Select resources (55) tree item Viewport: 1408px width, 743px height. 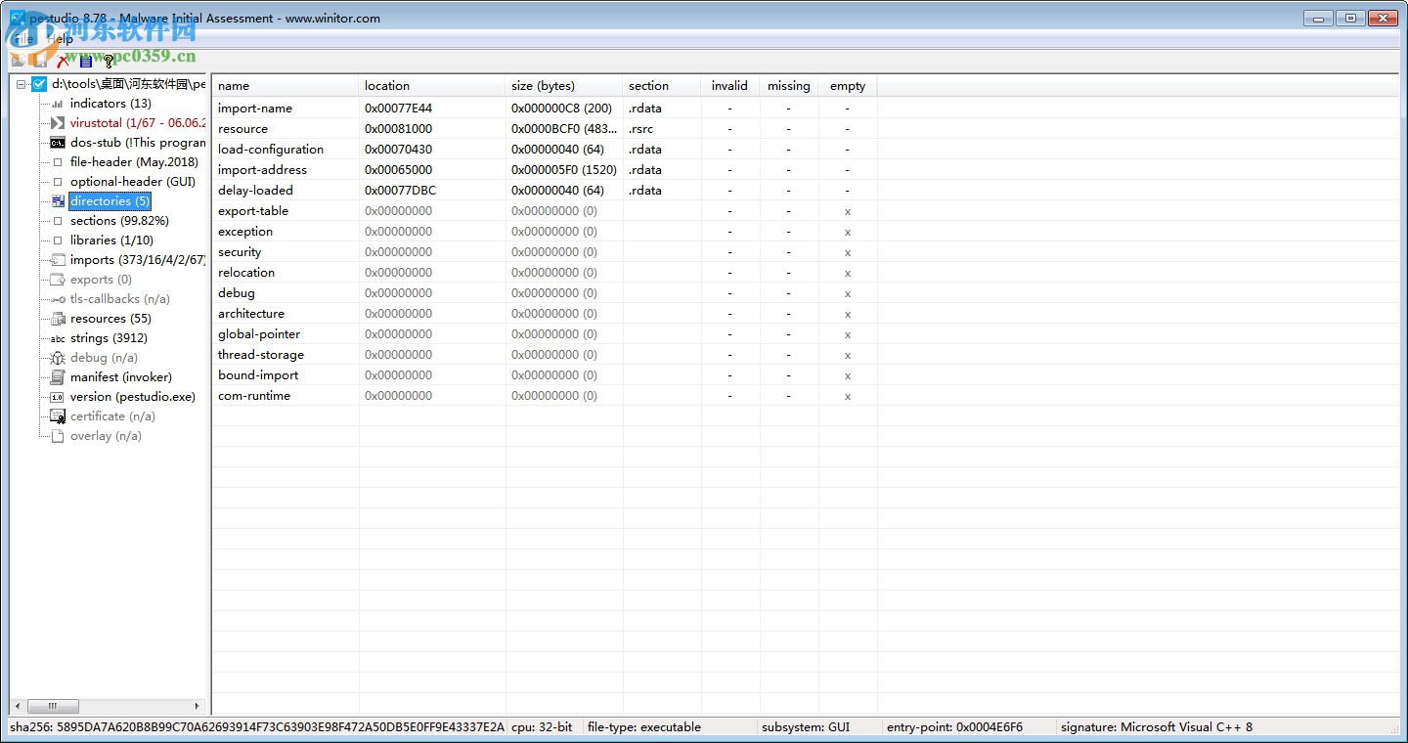coord(110,319)
